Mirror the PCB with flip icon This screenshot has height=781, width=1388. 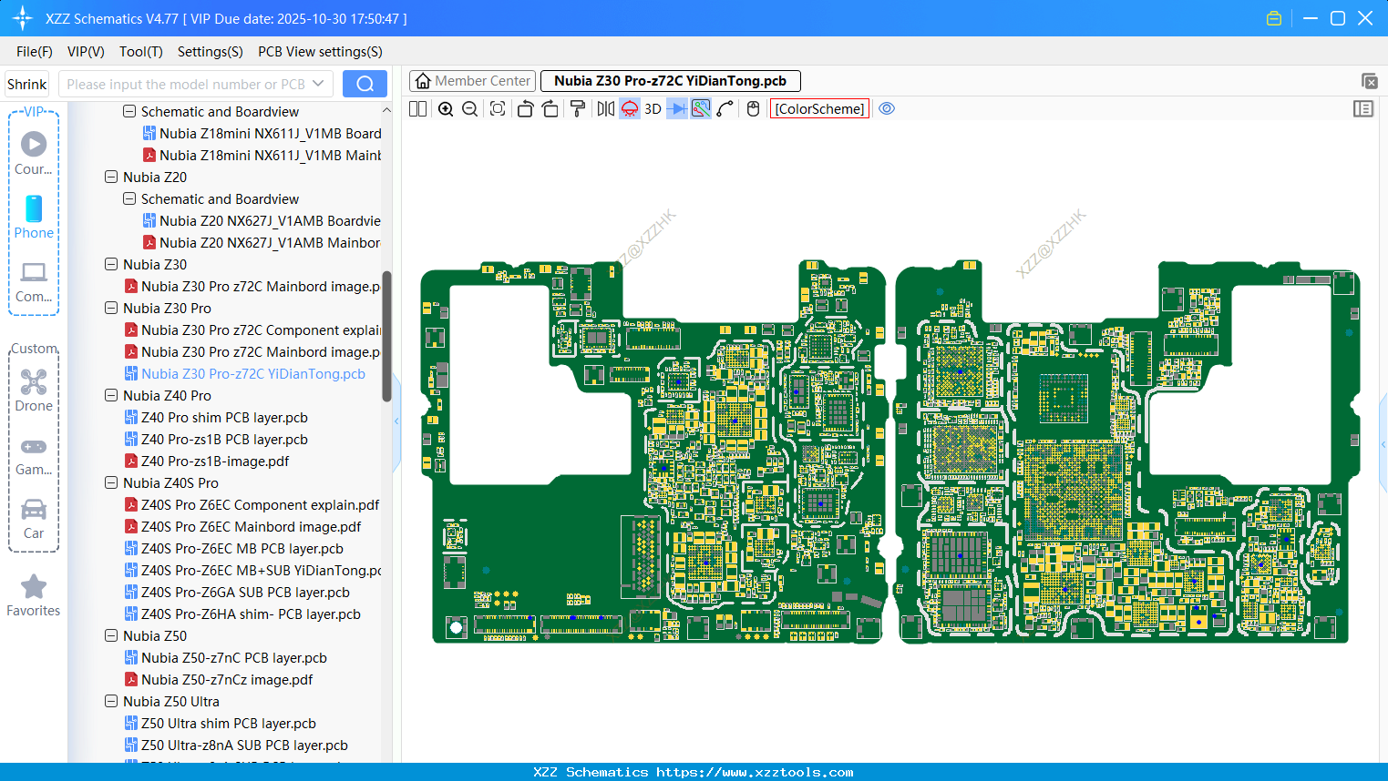pyautogui.click(x=605, y=109)
